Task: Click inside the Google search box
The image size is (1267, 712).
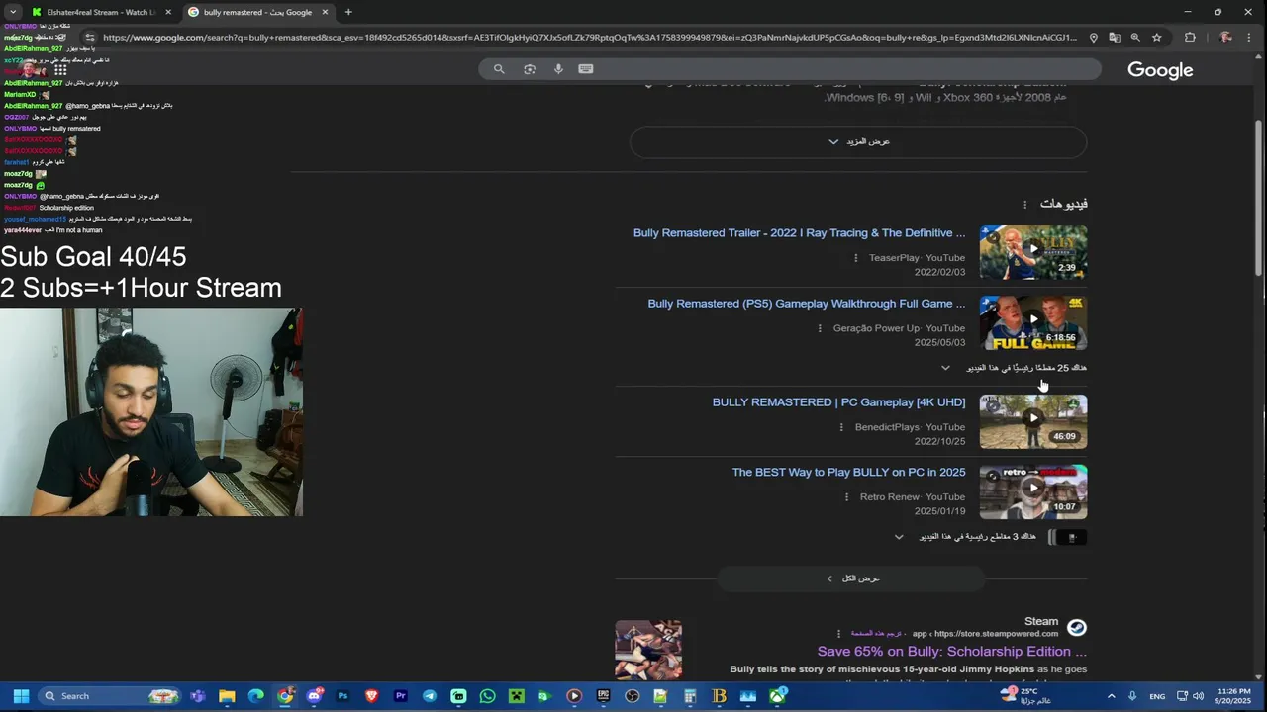Action: [x=790, y=69]
